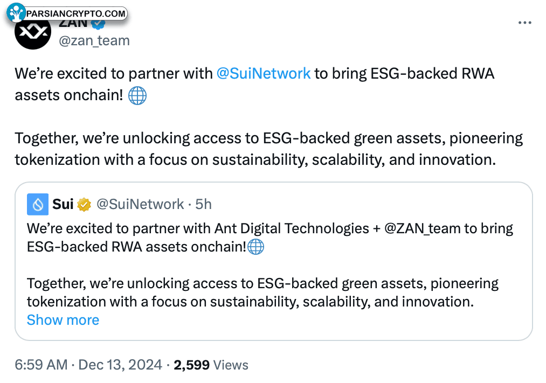Screen dimensions: 546x383
Task: Click the PARSIANCRYPTO.COM watermark text
Action: (x=75, y=13)
